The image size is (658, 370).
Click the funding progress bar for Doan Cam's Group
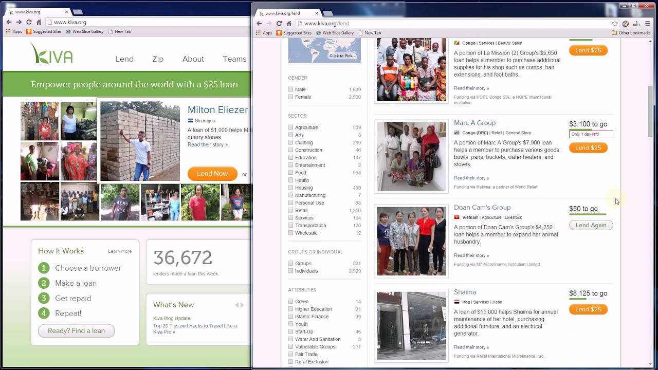click(588, 214)
